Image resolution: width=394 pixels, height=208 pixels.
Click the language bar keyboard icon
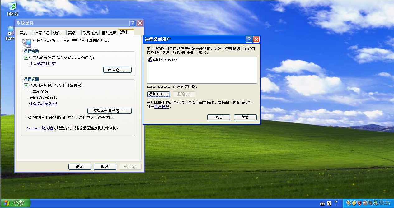click(x=322, y=203)
